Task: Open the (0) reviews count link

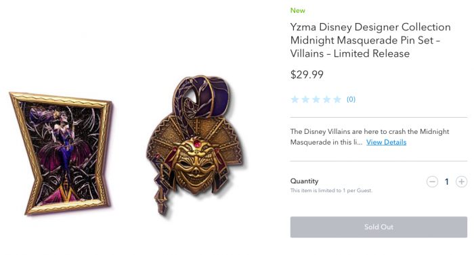Action: pyautogui.click(x=351, y=99)
